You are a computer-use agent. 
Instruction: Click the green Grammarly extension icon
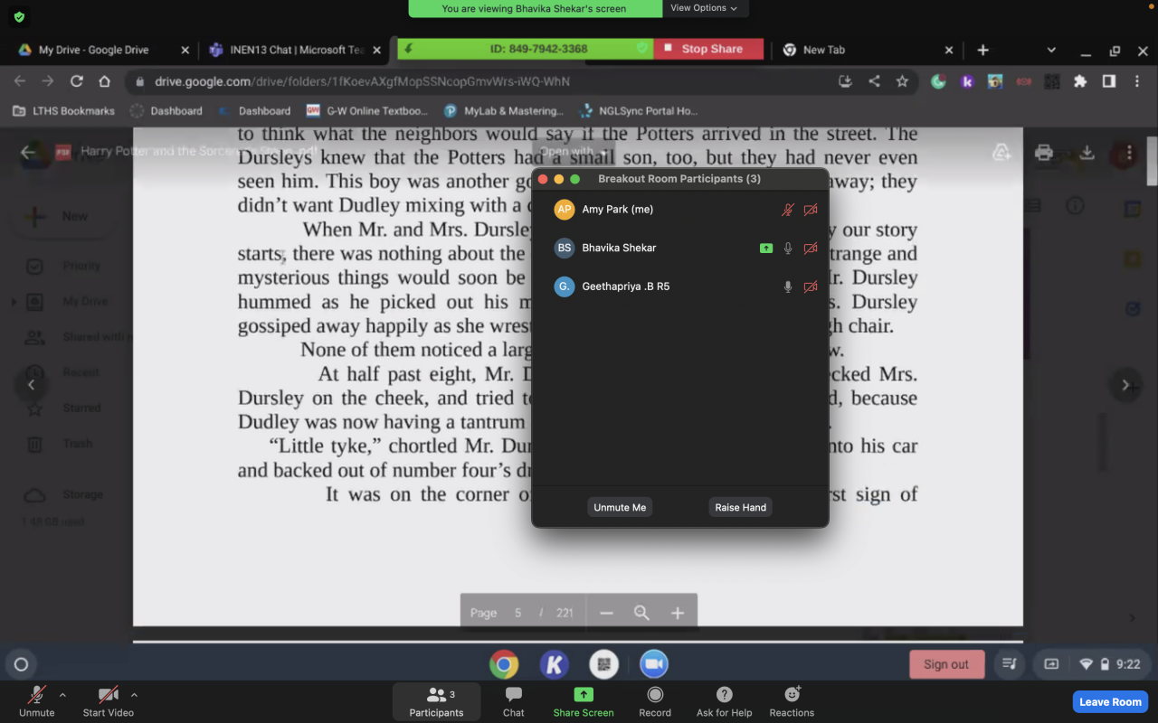tap(939, 81)
